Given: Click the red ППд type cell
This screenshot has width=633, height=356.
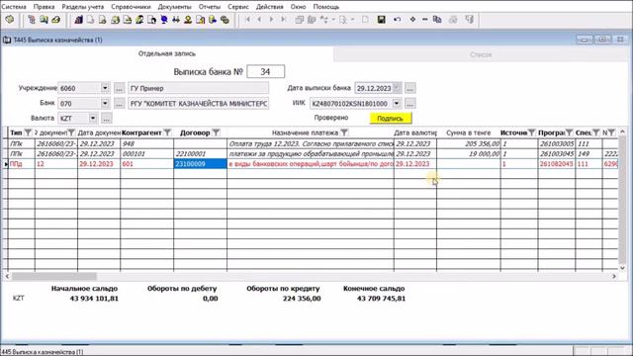Looking at the screenshot, I should coord(22,164).
